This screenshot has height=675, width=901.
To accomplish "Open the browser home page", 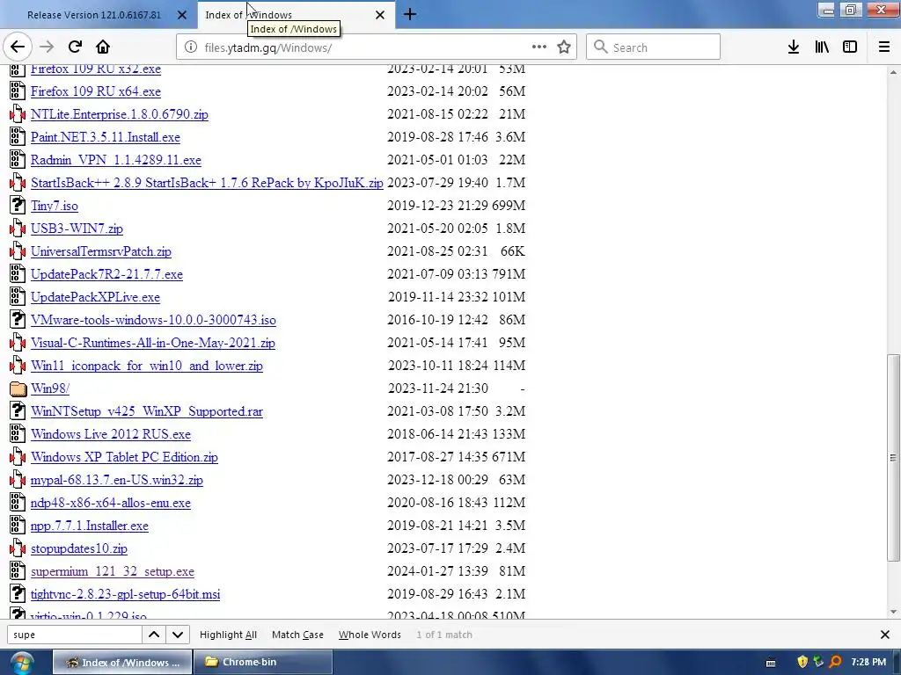I will pos(102,47).
